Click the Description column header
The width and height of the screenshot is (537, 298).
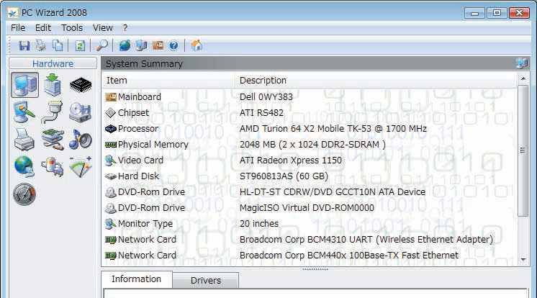coord(375,81)
